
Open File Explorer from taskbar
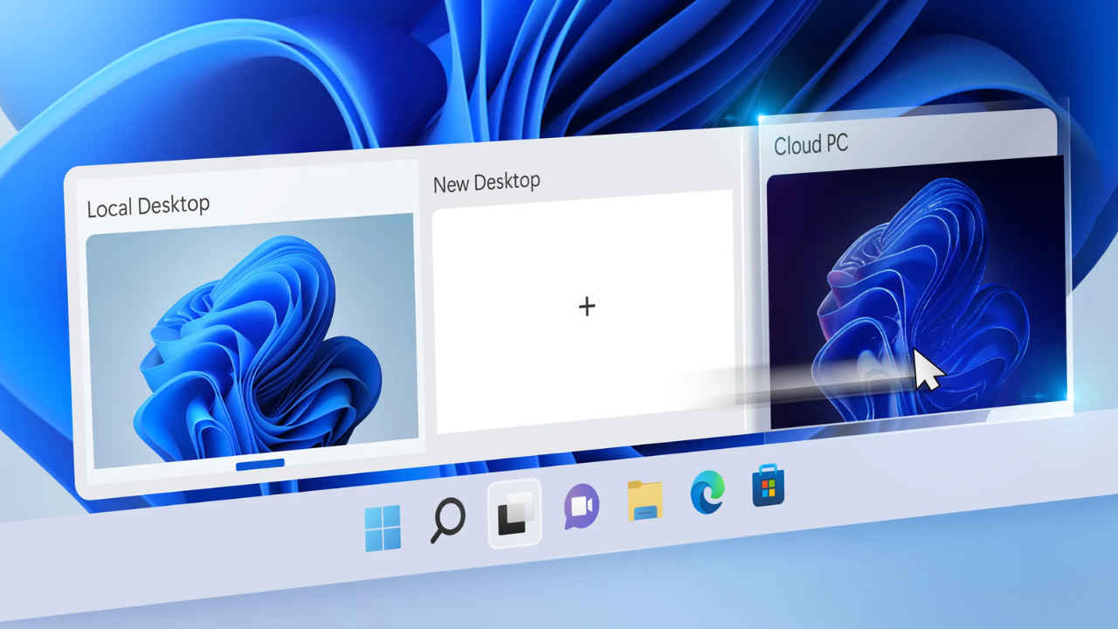click(x=645, y=501)
